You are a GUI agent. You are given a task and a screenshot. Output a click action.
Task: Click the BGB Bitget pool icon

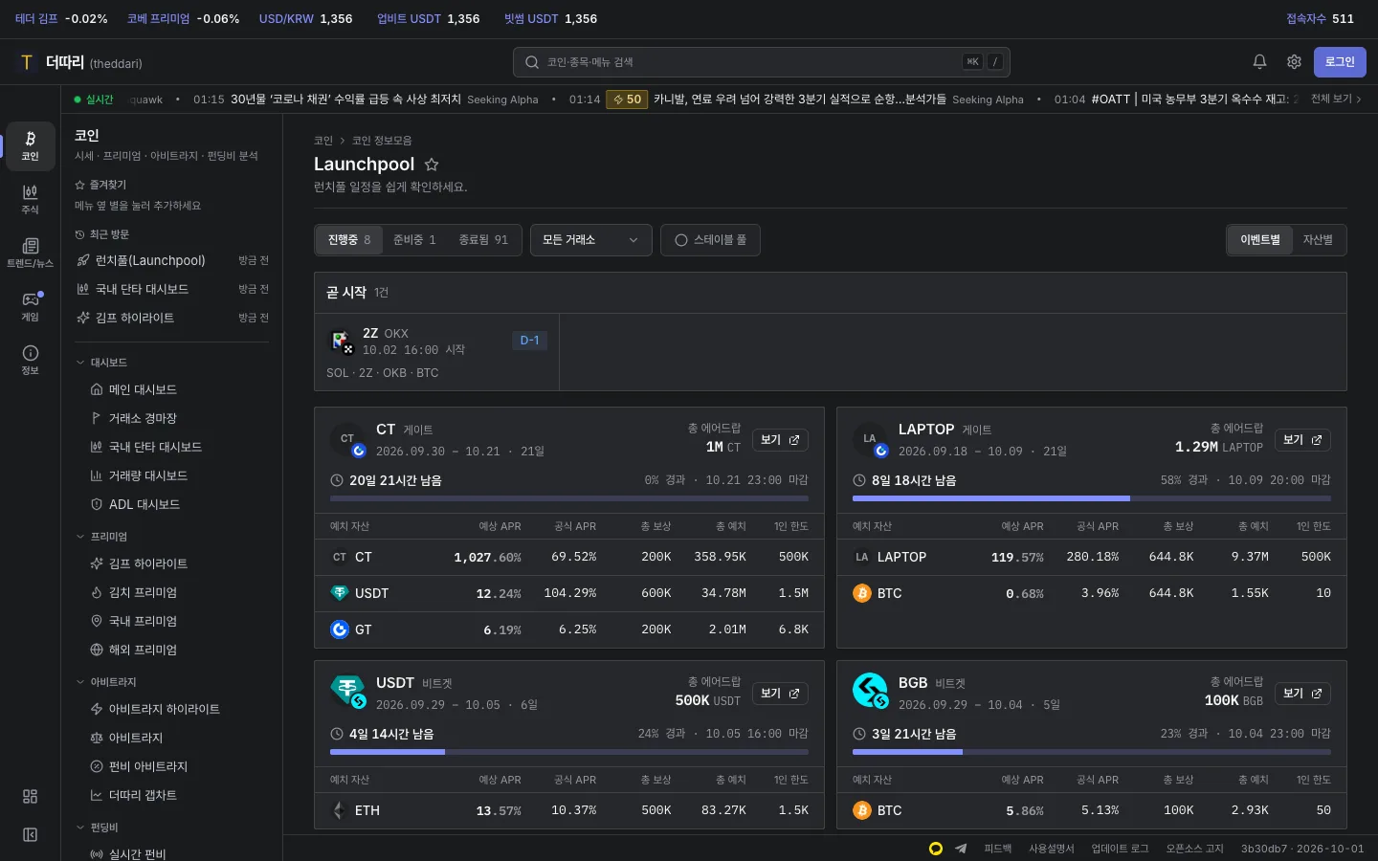[x=869, y=692]
